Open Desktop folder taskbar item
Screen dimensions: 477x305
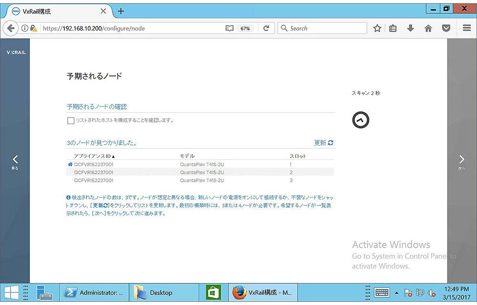tap(164, 293)
